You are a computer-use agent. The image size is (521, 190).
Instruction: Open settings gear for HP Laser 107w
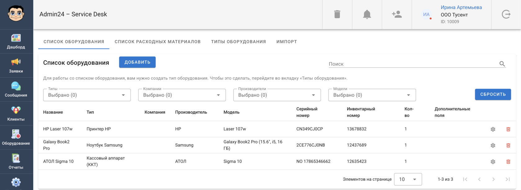point(493,129)
